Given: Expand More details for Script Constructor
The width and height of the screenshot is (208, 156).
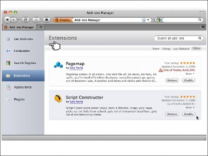Looking at the screenshot, I should coord(190,108).
